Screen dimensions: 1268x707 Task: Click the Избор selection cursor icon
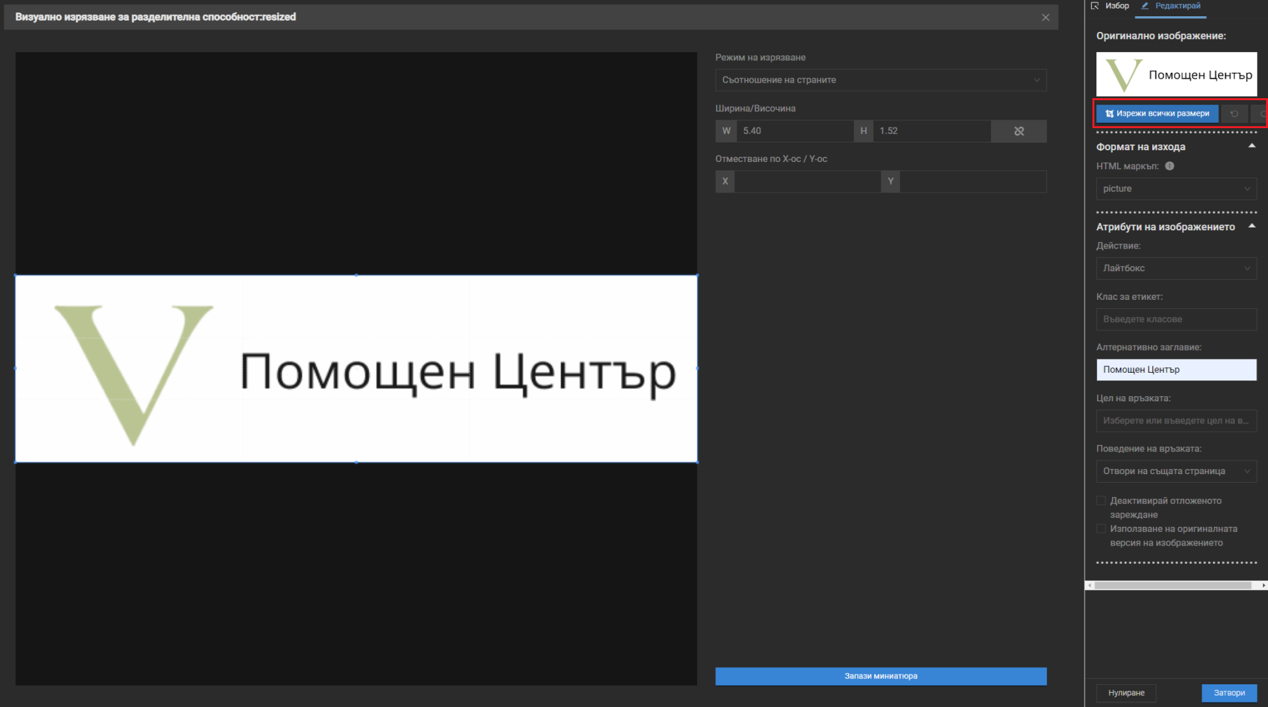[x=1095, y=6]
